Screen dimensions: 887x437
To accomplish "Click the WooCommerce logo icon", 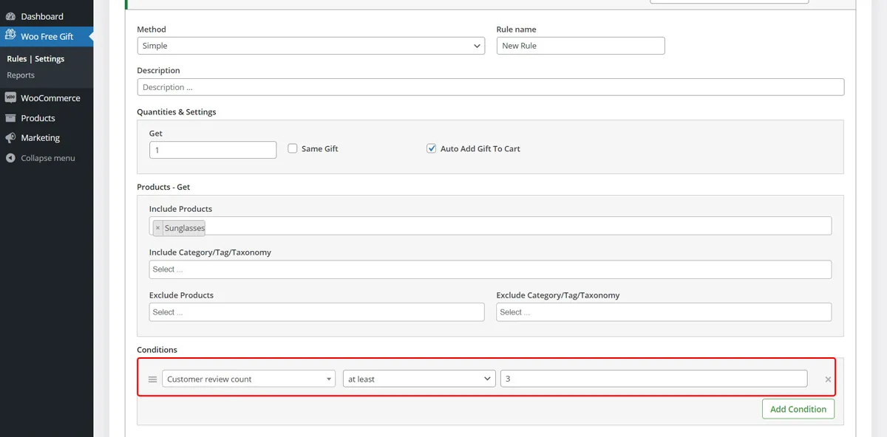I will 10,97.
